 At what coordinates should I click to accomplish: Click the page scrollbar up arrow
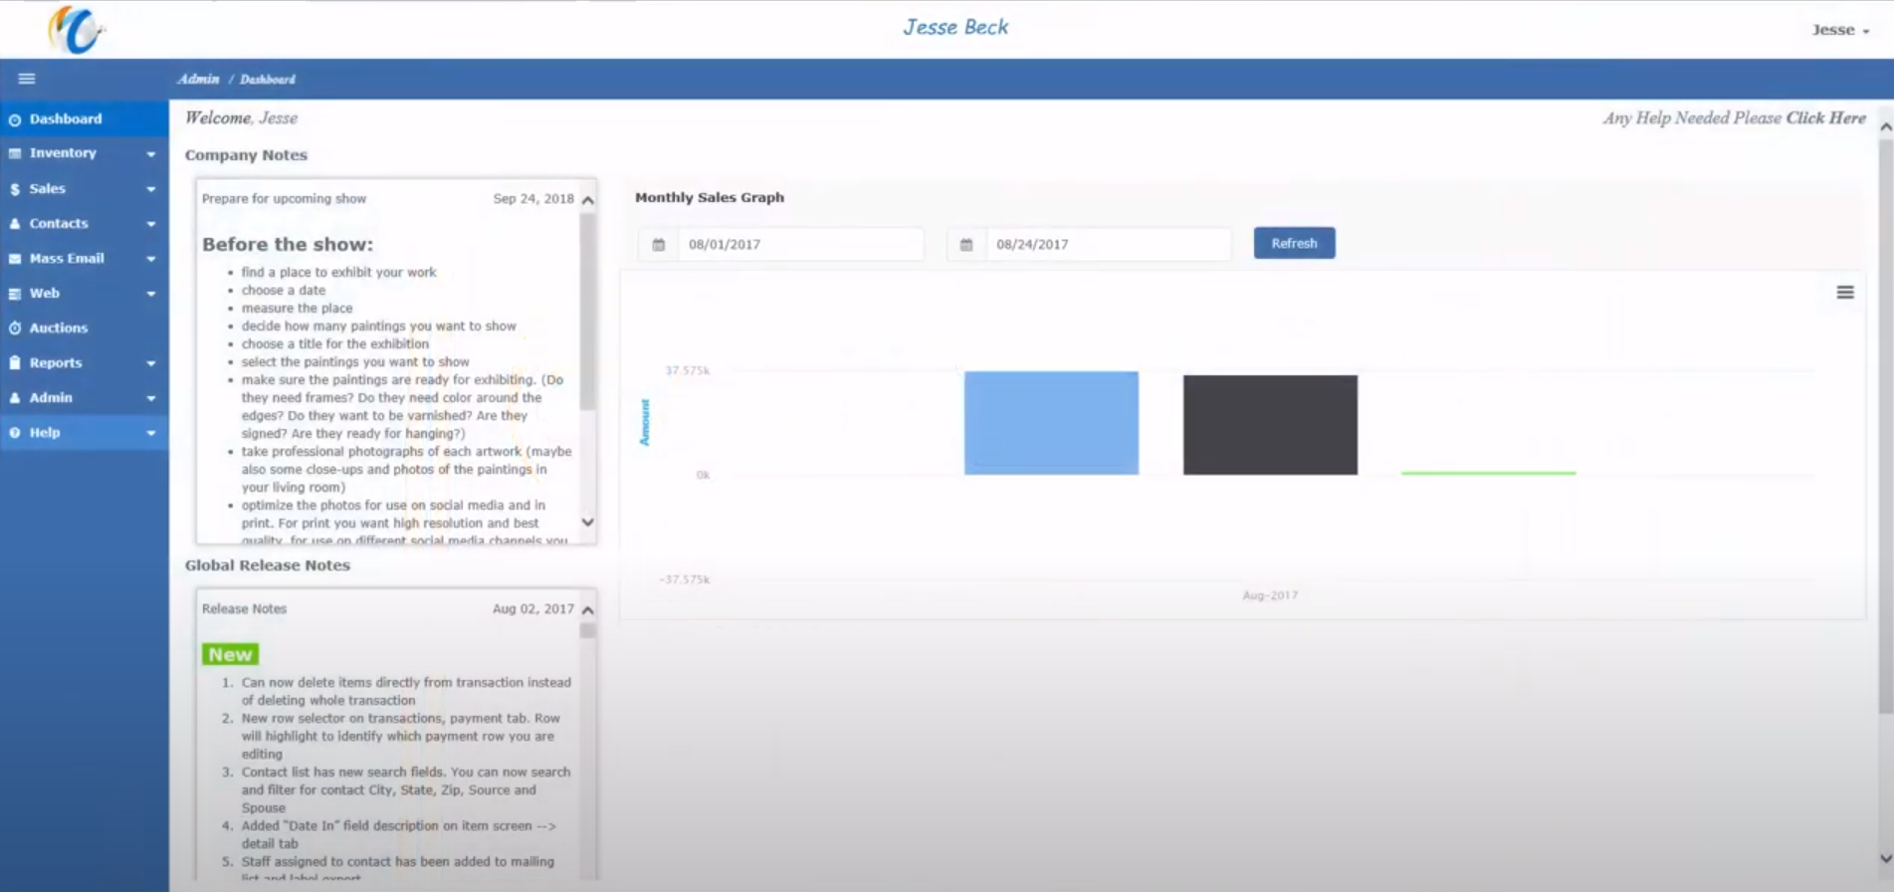coord(1885,126)
